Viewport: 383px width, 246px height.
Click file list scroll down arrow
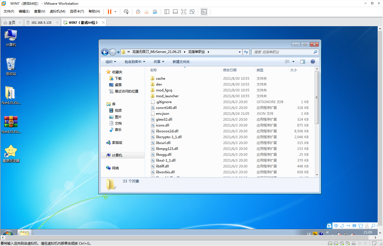[317, 175]
